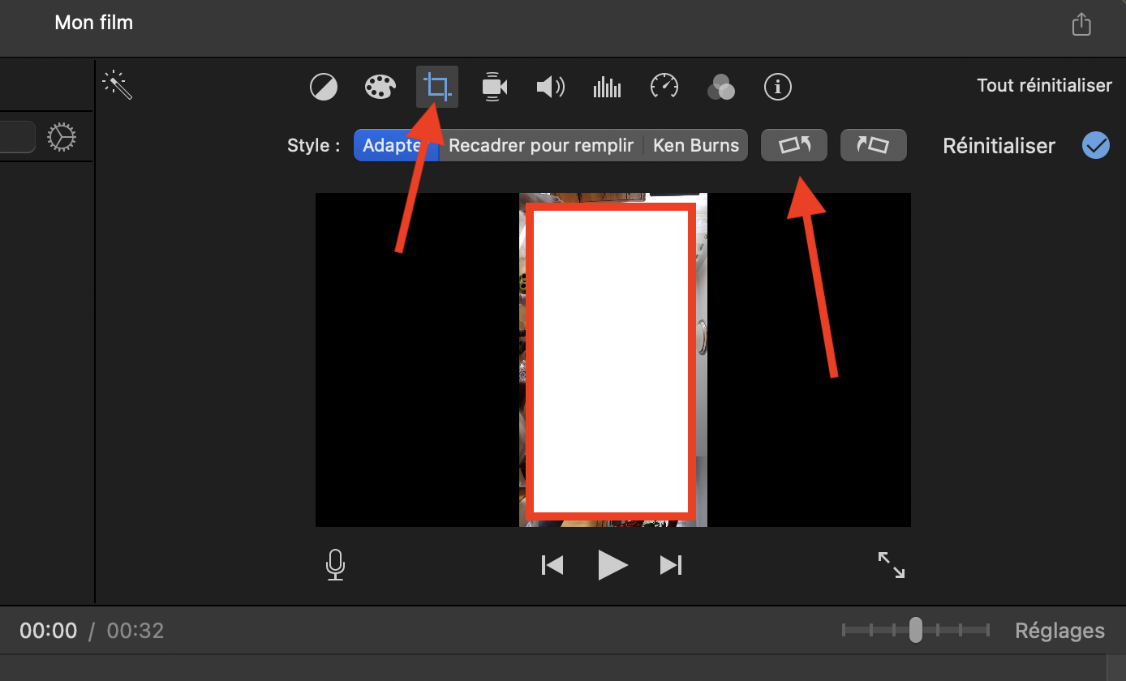Open the volume adjustment tool

pyautogui.click(x=550, y=87)
